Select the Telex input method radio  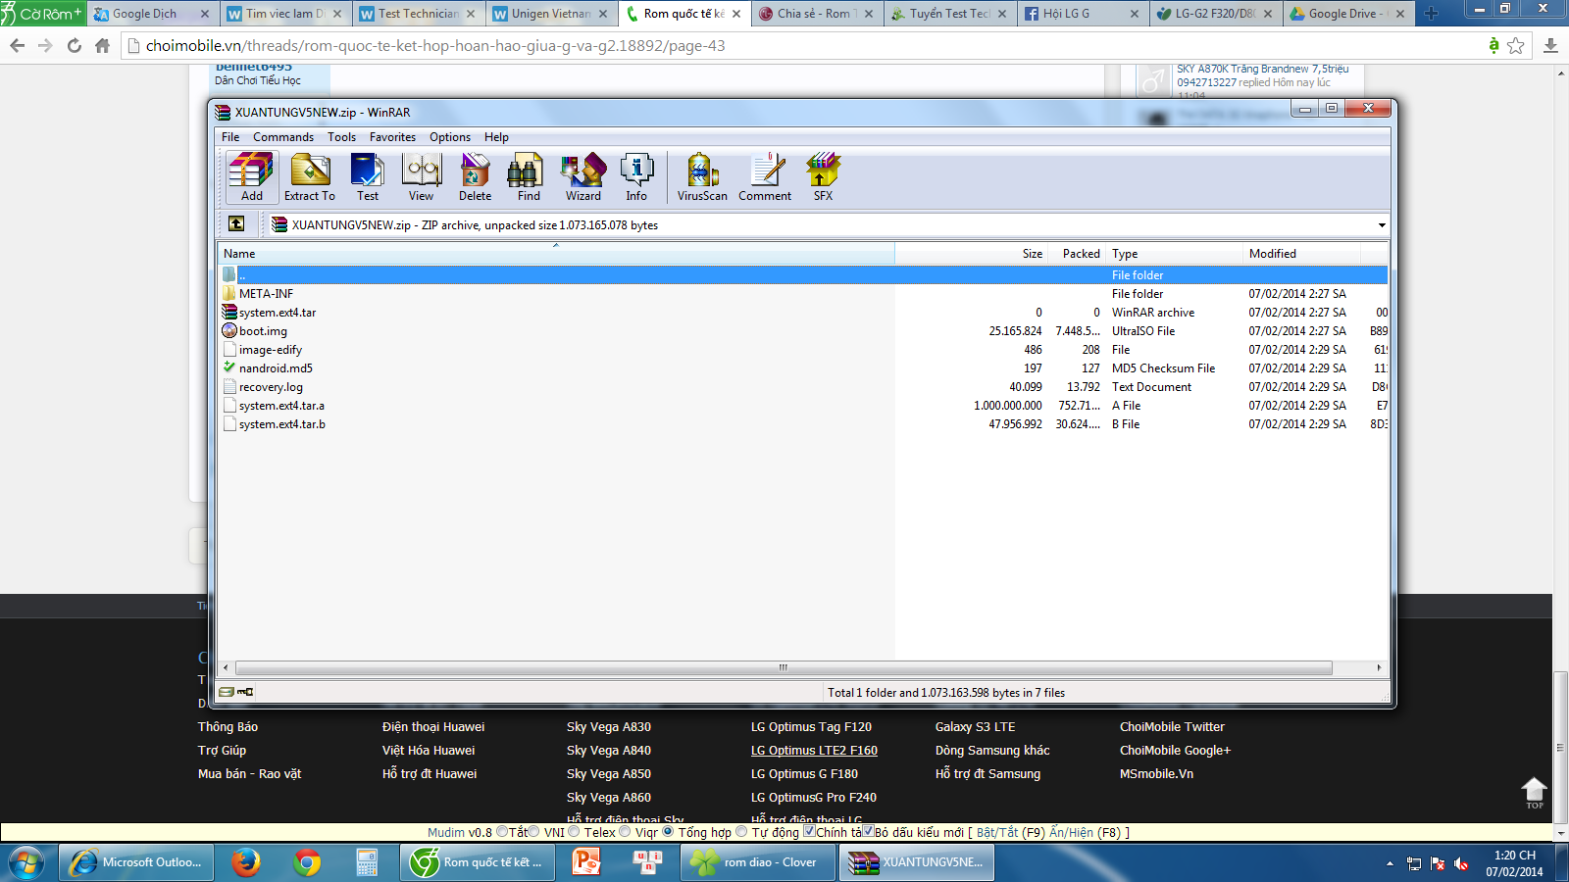[574, 832]
